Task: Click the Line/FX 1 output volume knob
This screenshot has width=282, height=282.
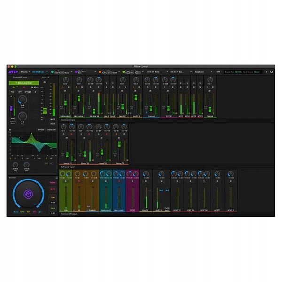Action: point(146,174)
